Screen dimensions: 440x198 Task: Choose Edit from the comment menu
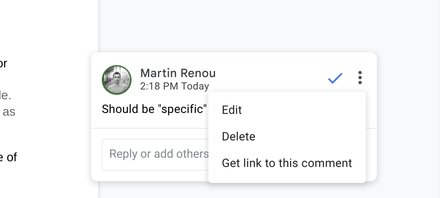(232, 110)
